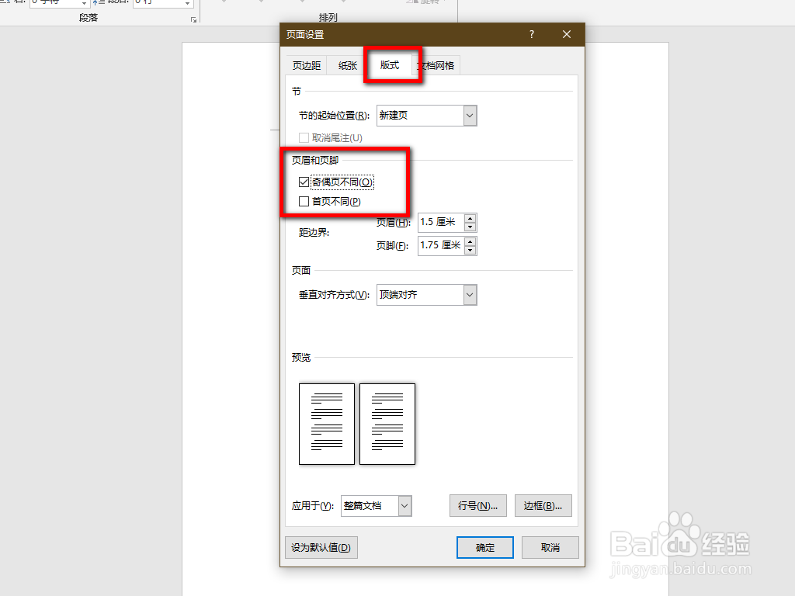Increase the 页眉 distance with up arrow

click(x=470, y=218)
